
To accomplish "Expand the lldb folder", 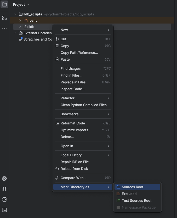I will coord(20,27).
